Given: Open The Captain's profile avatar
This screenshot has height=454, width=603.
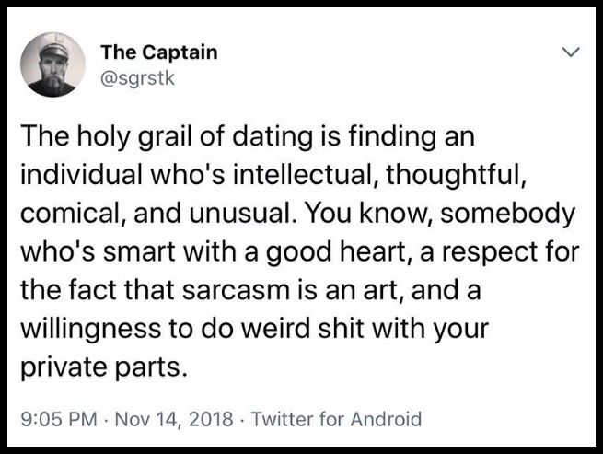Looking at the screenshot, I should 52,64.
